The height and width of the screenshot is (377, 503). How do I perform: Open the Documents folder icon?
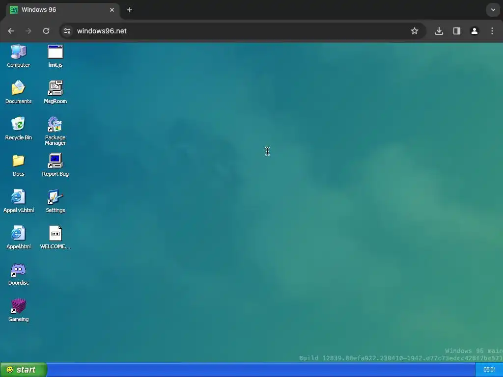(18, 92)
